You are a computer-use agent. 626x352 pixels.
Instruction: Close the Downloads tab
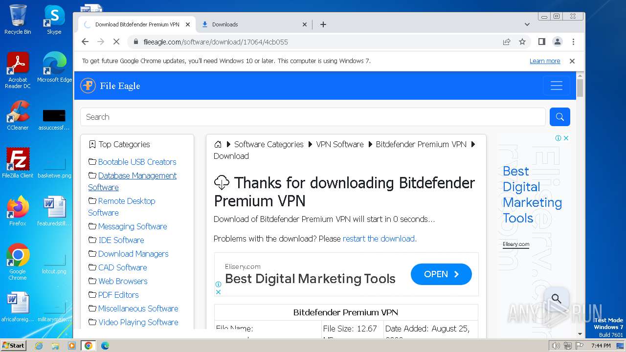(x=305, y=24)
